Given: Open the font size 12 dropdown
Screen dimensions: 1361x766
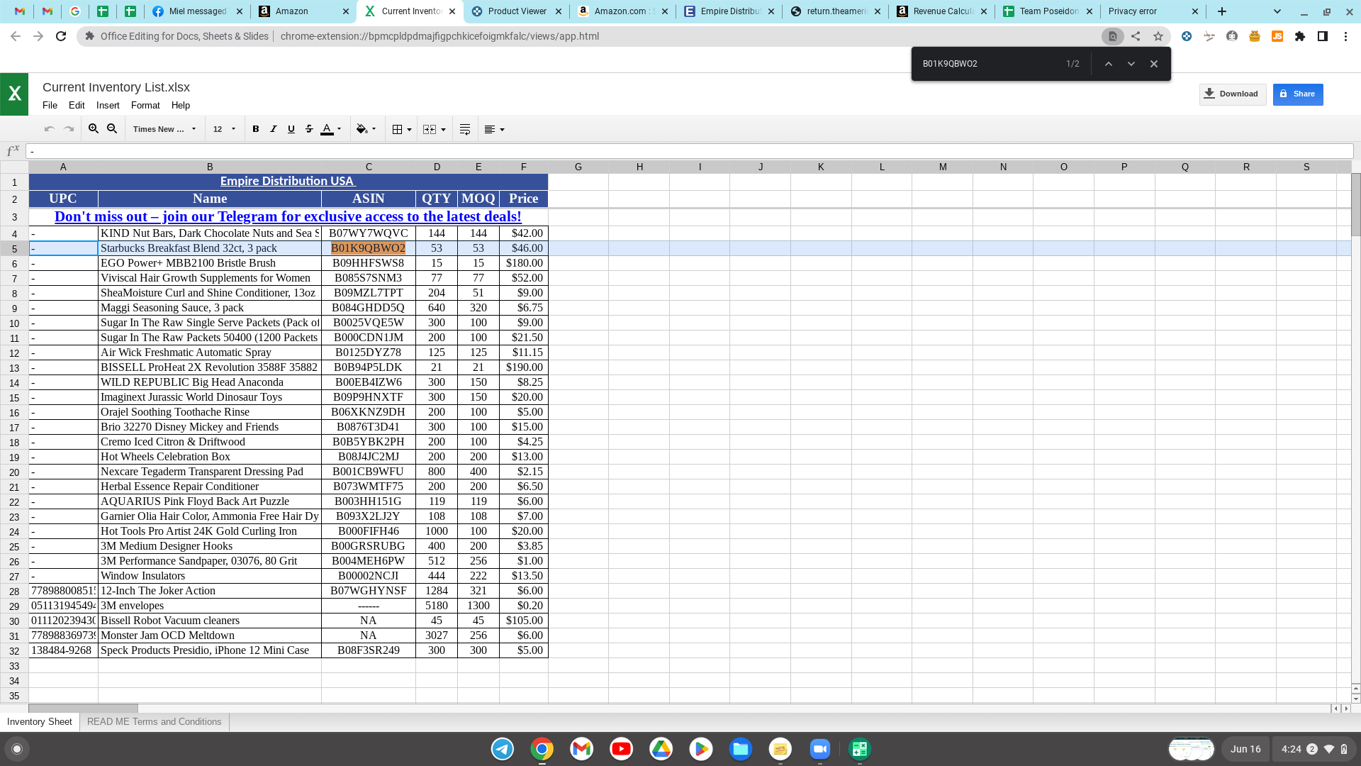Looking at the screenshot, I should [224, 129].
